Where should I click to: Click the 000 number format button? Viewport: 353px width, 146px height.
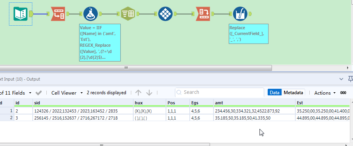(x=343, y=93)
